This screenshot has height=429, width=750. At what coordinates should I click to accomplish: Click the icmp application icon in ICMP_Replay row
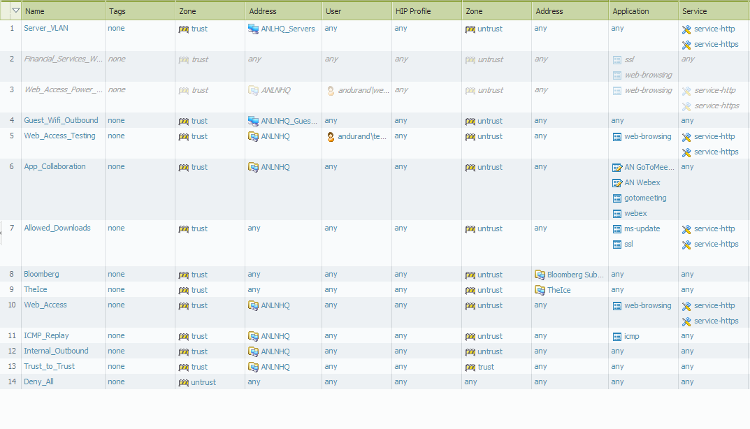tap(616, 337)
